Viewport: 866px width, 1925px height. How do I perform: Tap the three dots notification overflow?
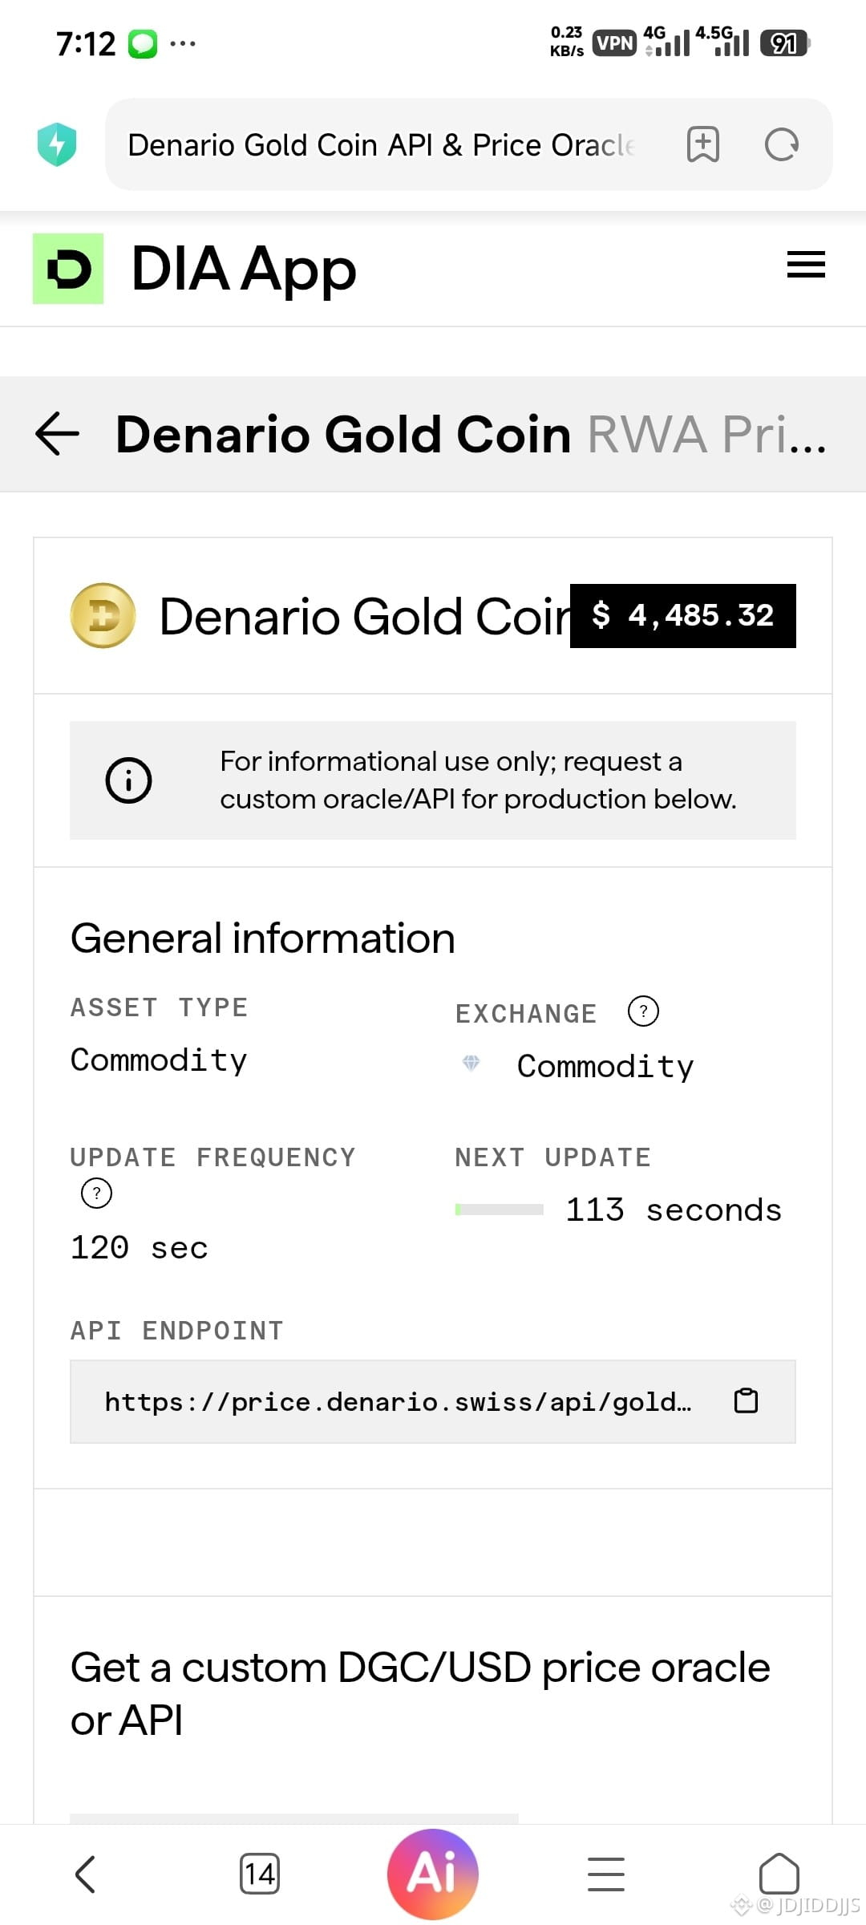[183, 43]
